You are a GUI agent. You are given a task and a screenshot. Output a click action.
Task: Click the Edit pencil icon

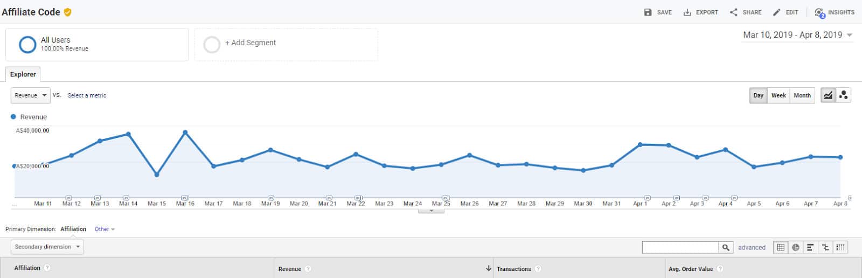[x=776, y=12]
